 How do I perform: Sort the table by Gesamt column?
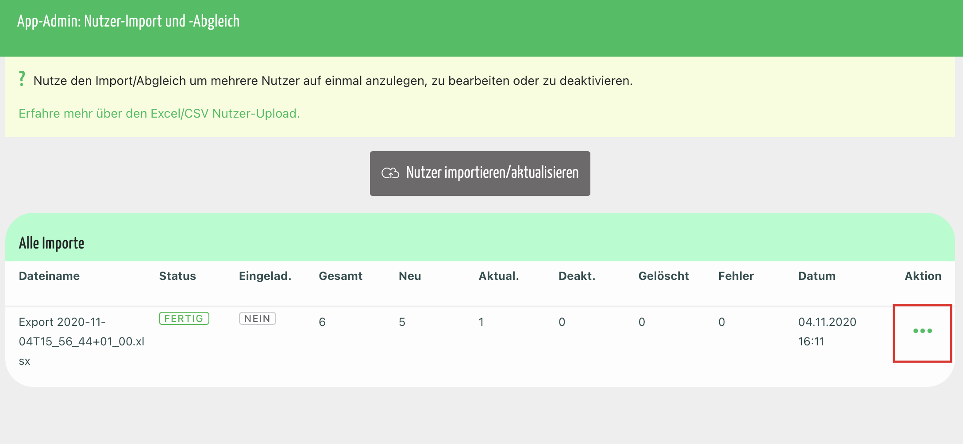click(340, 276)
